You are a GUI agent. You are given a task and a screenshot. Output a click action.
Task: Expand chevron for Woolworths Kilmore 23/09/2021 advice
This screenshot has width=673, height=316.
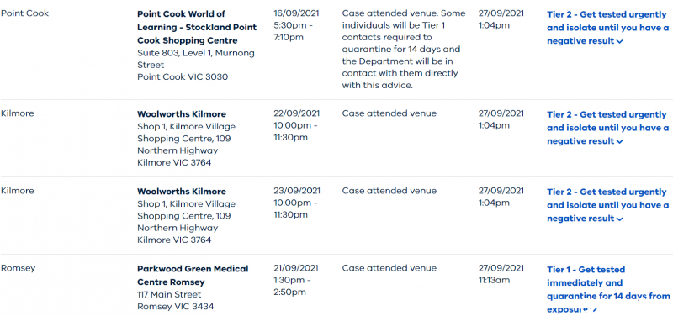point(619,219)
